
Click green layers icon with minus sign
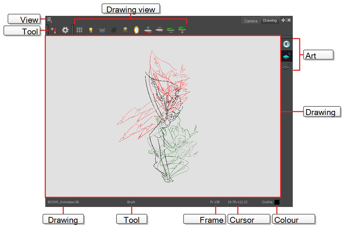(x=170, y=30)
